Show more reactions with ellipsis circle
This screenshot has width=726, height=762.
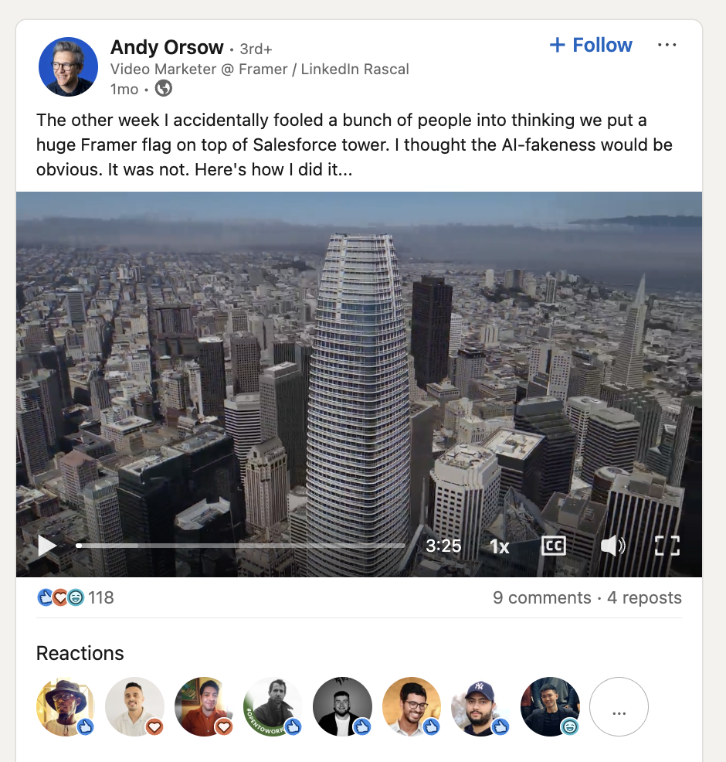[619, 707]
